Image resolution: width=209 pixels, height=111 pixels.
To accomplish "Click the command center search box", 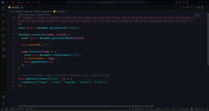I will (x=105, y=2).
